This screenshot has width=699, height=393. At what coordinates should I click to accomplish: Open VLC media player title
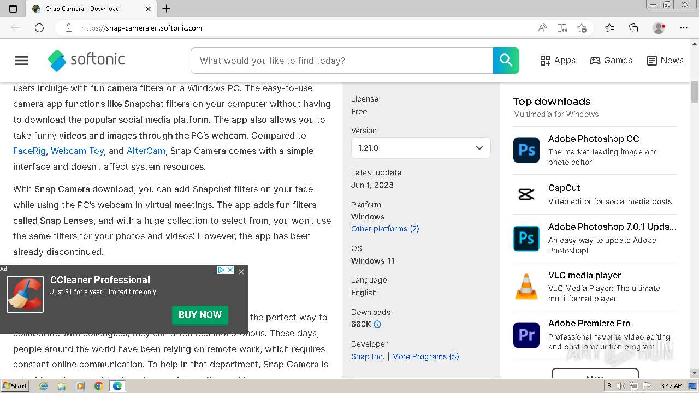[x=584, y=275]
